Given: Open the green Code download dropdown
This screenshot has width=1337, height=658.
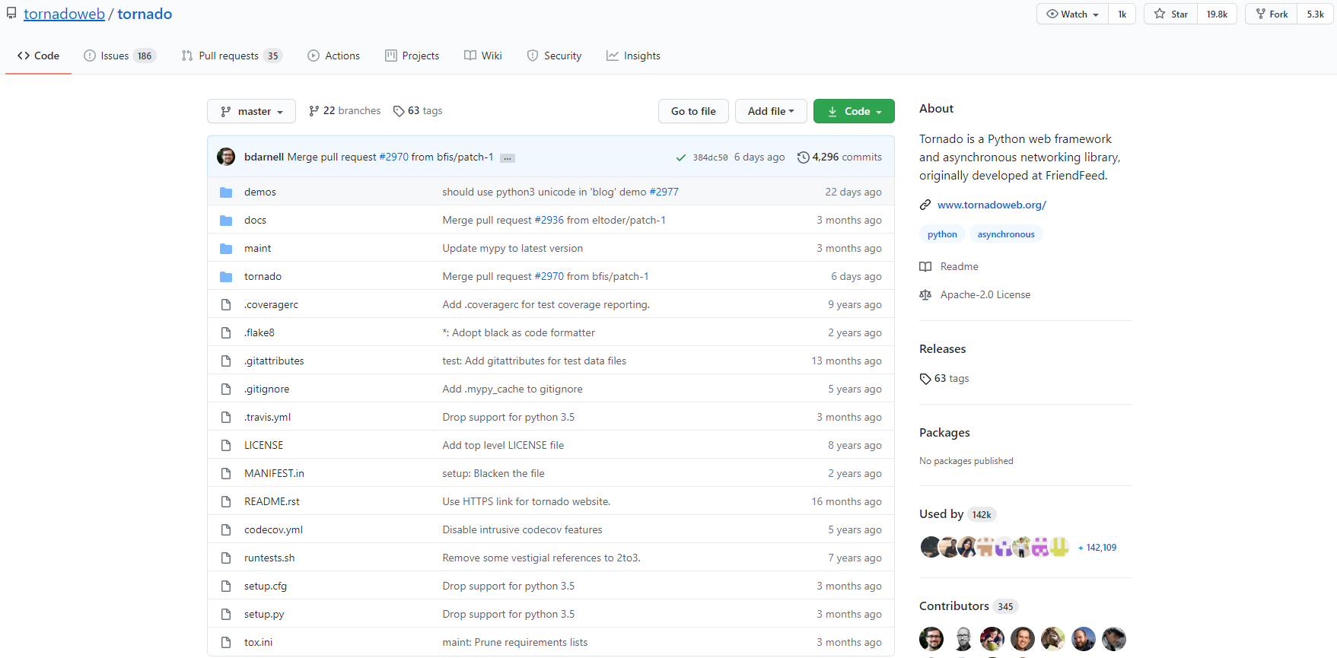Looking at the screenshot, I should 854,111.
